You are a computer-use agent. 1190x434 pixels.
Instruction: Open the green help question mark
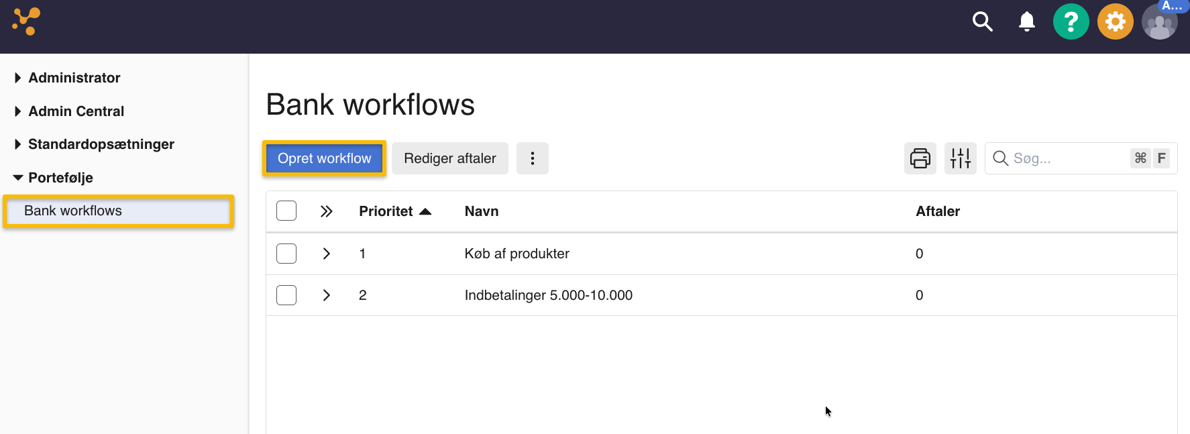(1071, 21)
